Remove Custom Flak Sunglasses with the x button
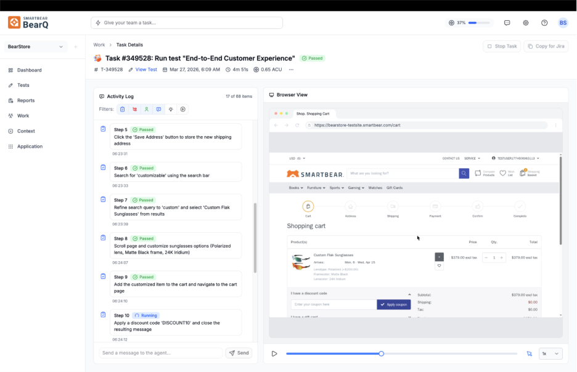This screenshot has height=372, width=577. 439,257
